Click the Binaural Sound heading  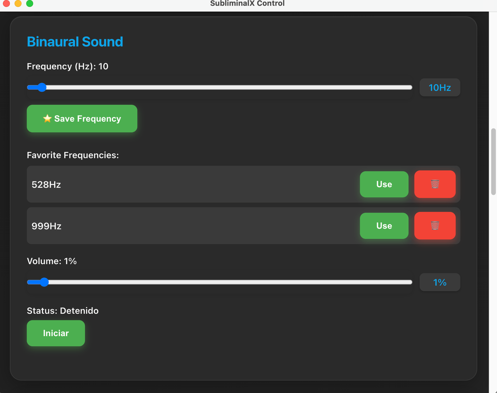pyautogui.click(x=75, y=42)
